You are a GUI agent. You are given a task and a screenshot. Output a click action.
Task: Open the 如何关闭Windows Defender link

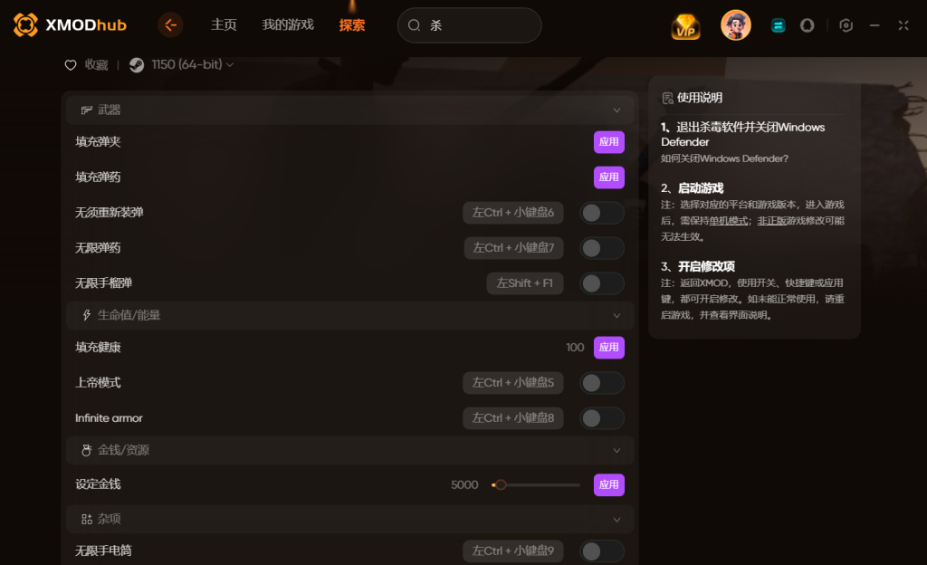coord(724,158)
